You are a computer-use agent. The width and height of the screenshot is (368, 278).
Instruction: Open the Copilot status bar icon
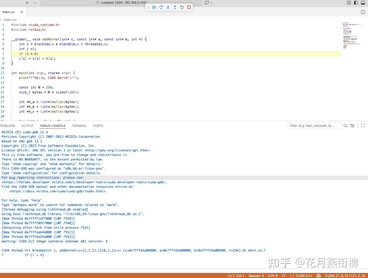(x=318, y=276)
